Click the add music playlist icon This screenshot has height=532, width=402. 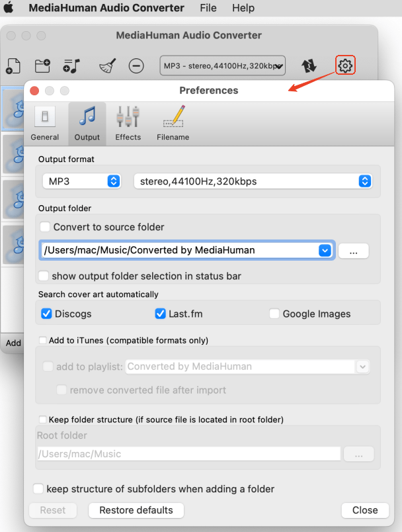coord(71,66)
